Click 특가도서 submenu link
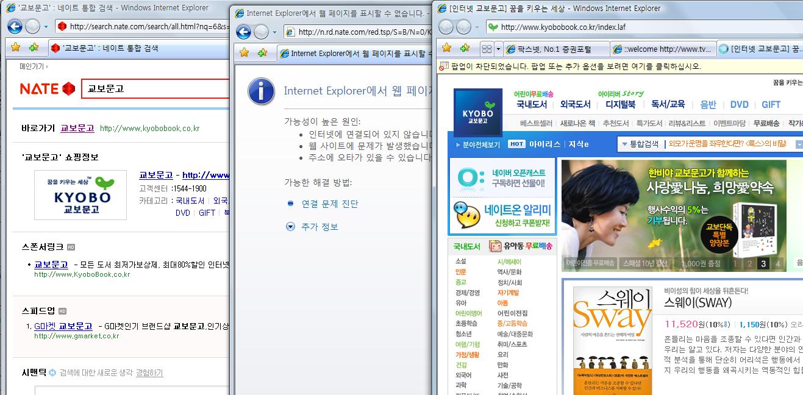 (x=649, y=123)
